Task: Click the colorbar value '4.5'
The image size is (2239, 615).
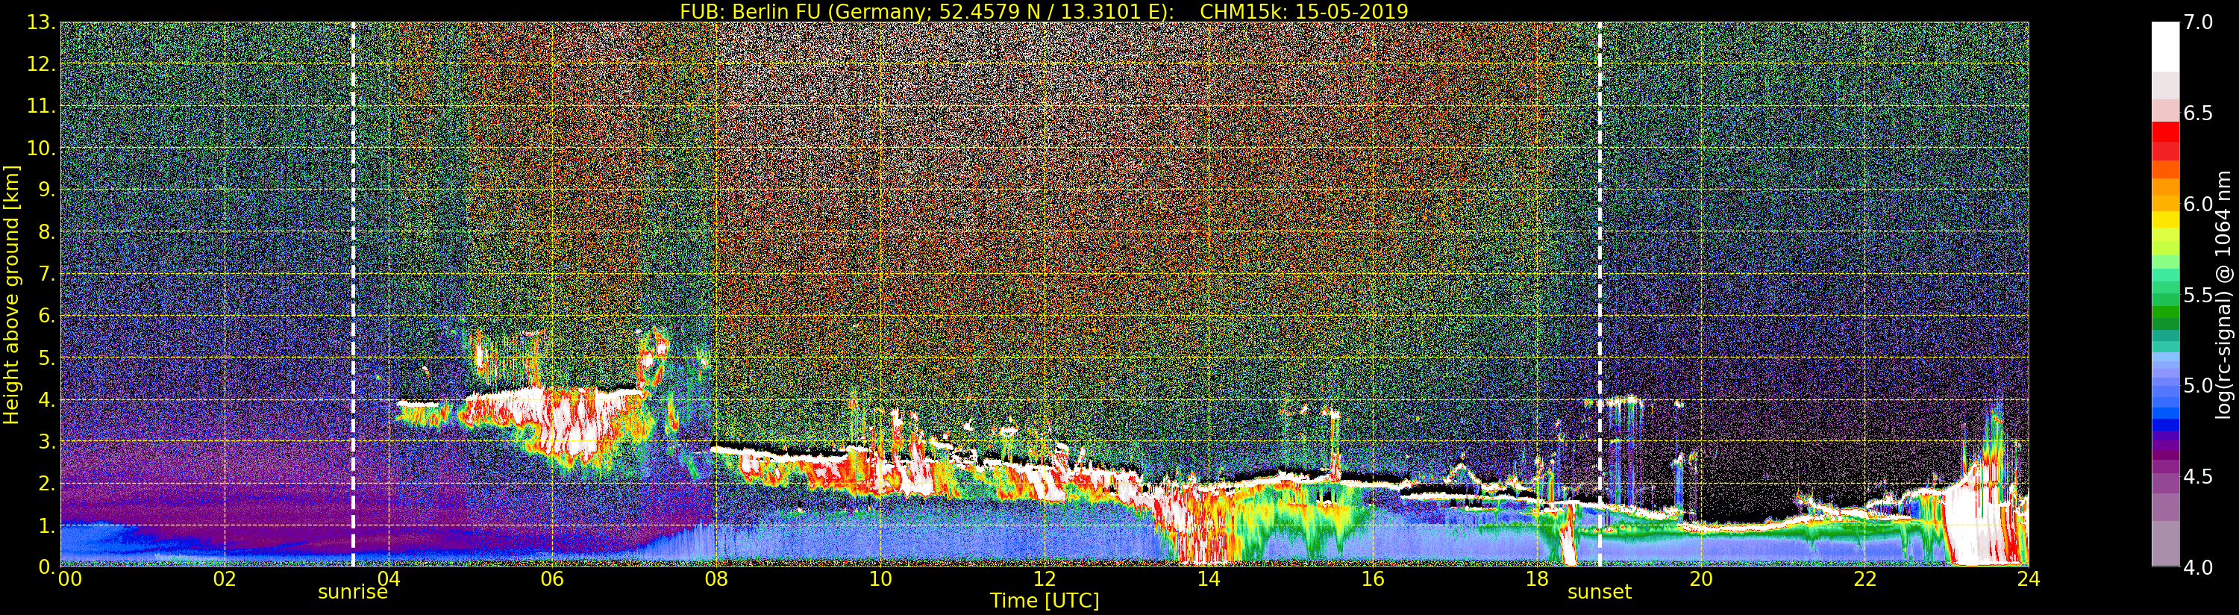Action: (2198, 476)
